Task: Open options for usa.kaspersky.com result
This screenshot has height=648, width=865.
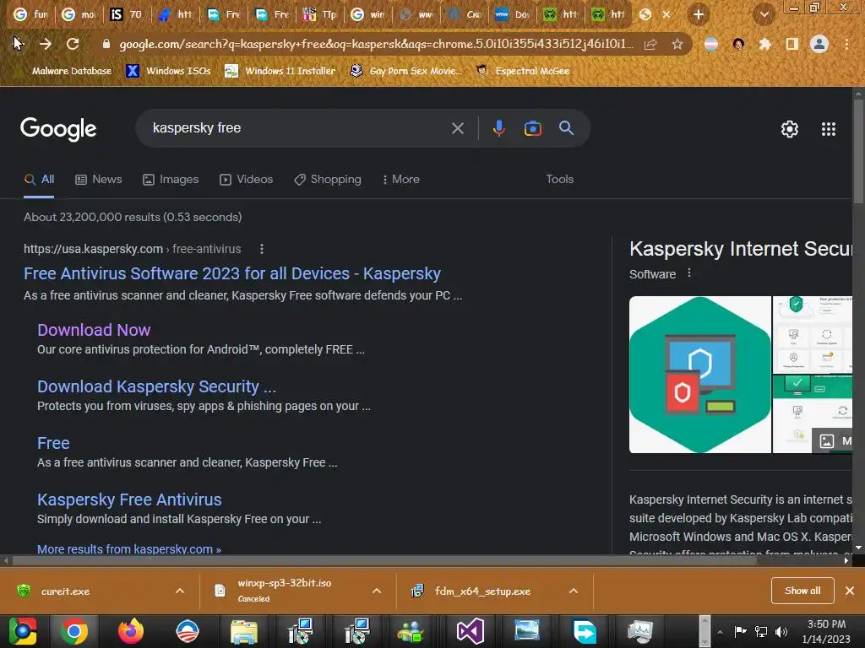Action: pos(262,249)
